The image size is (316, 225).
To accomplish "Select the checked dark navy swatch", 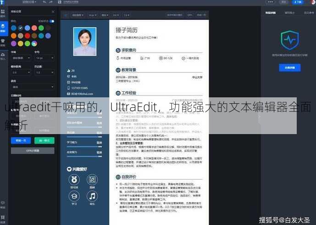I will pos(21,28).
